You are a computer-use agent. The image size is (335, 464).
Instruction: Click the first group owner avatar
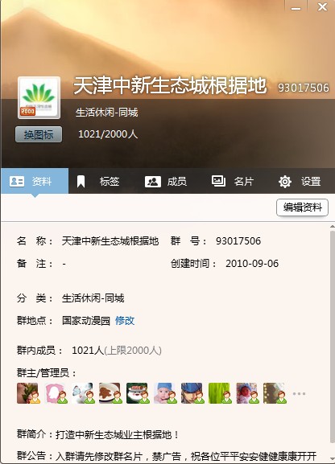28,393
